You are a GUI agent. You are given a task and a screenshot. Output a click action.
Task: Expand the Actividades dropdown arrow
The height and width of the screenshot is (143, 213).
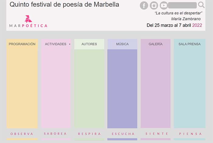click(x=70, y=44)
